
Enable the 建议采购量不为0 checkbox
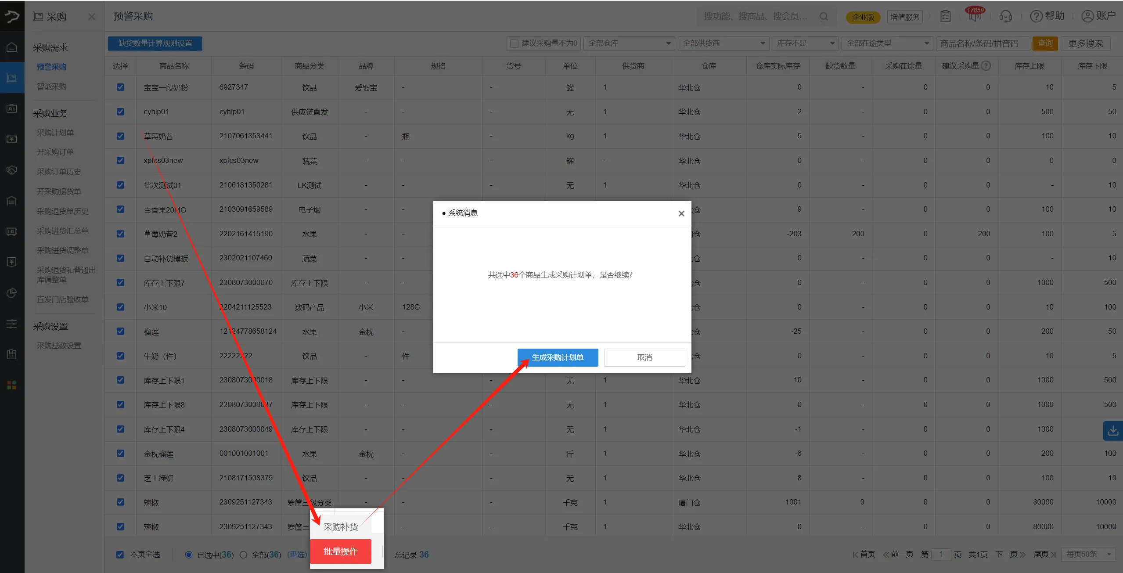click(x=514, y=43)
